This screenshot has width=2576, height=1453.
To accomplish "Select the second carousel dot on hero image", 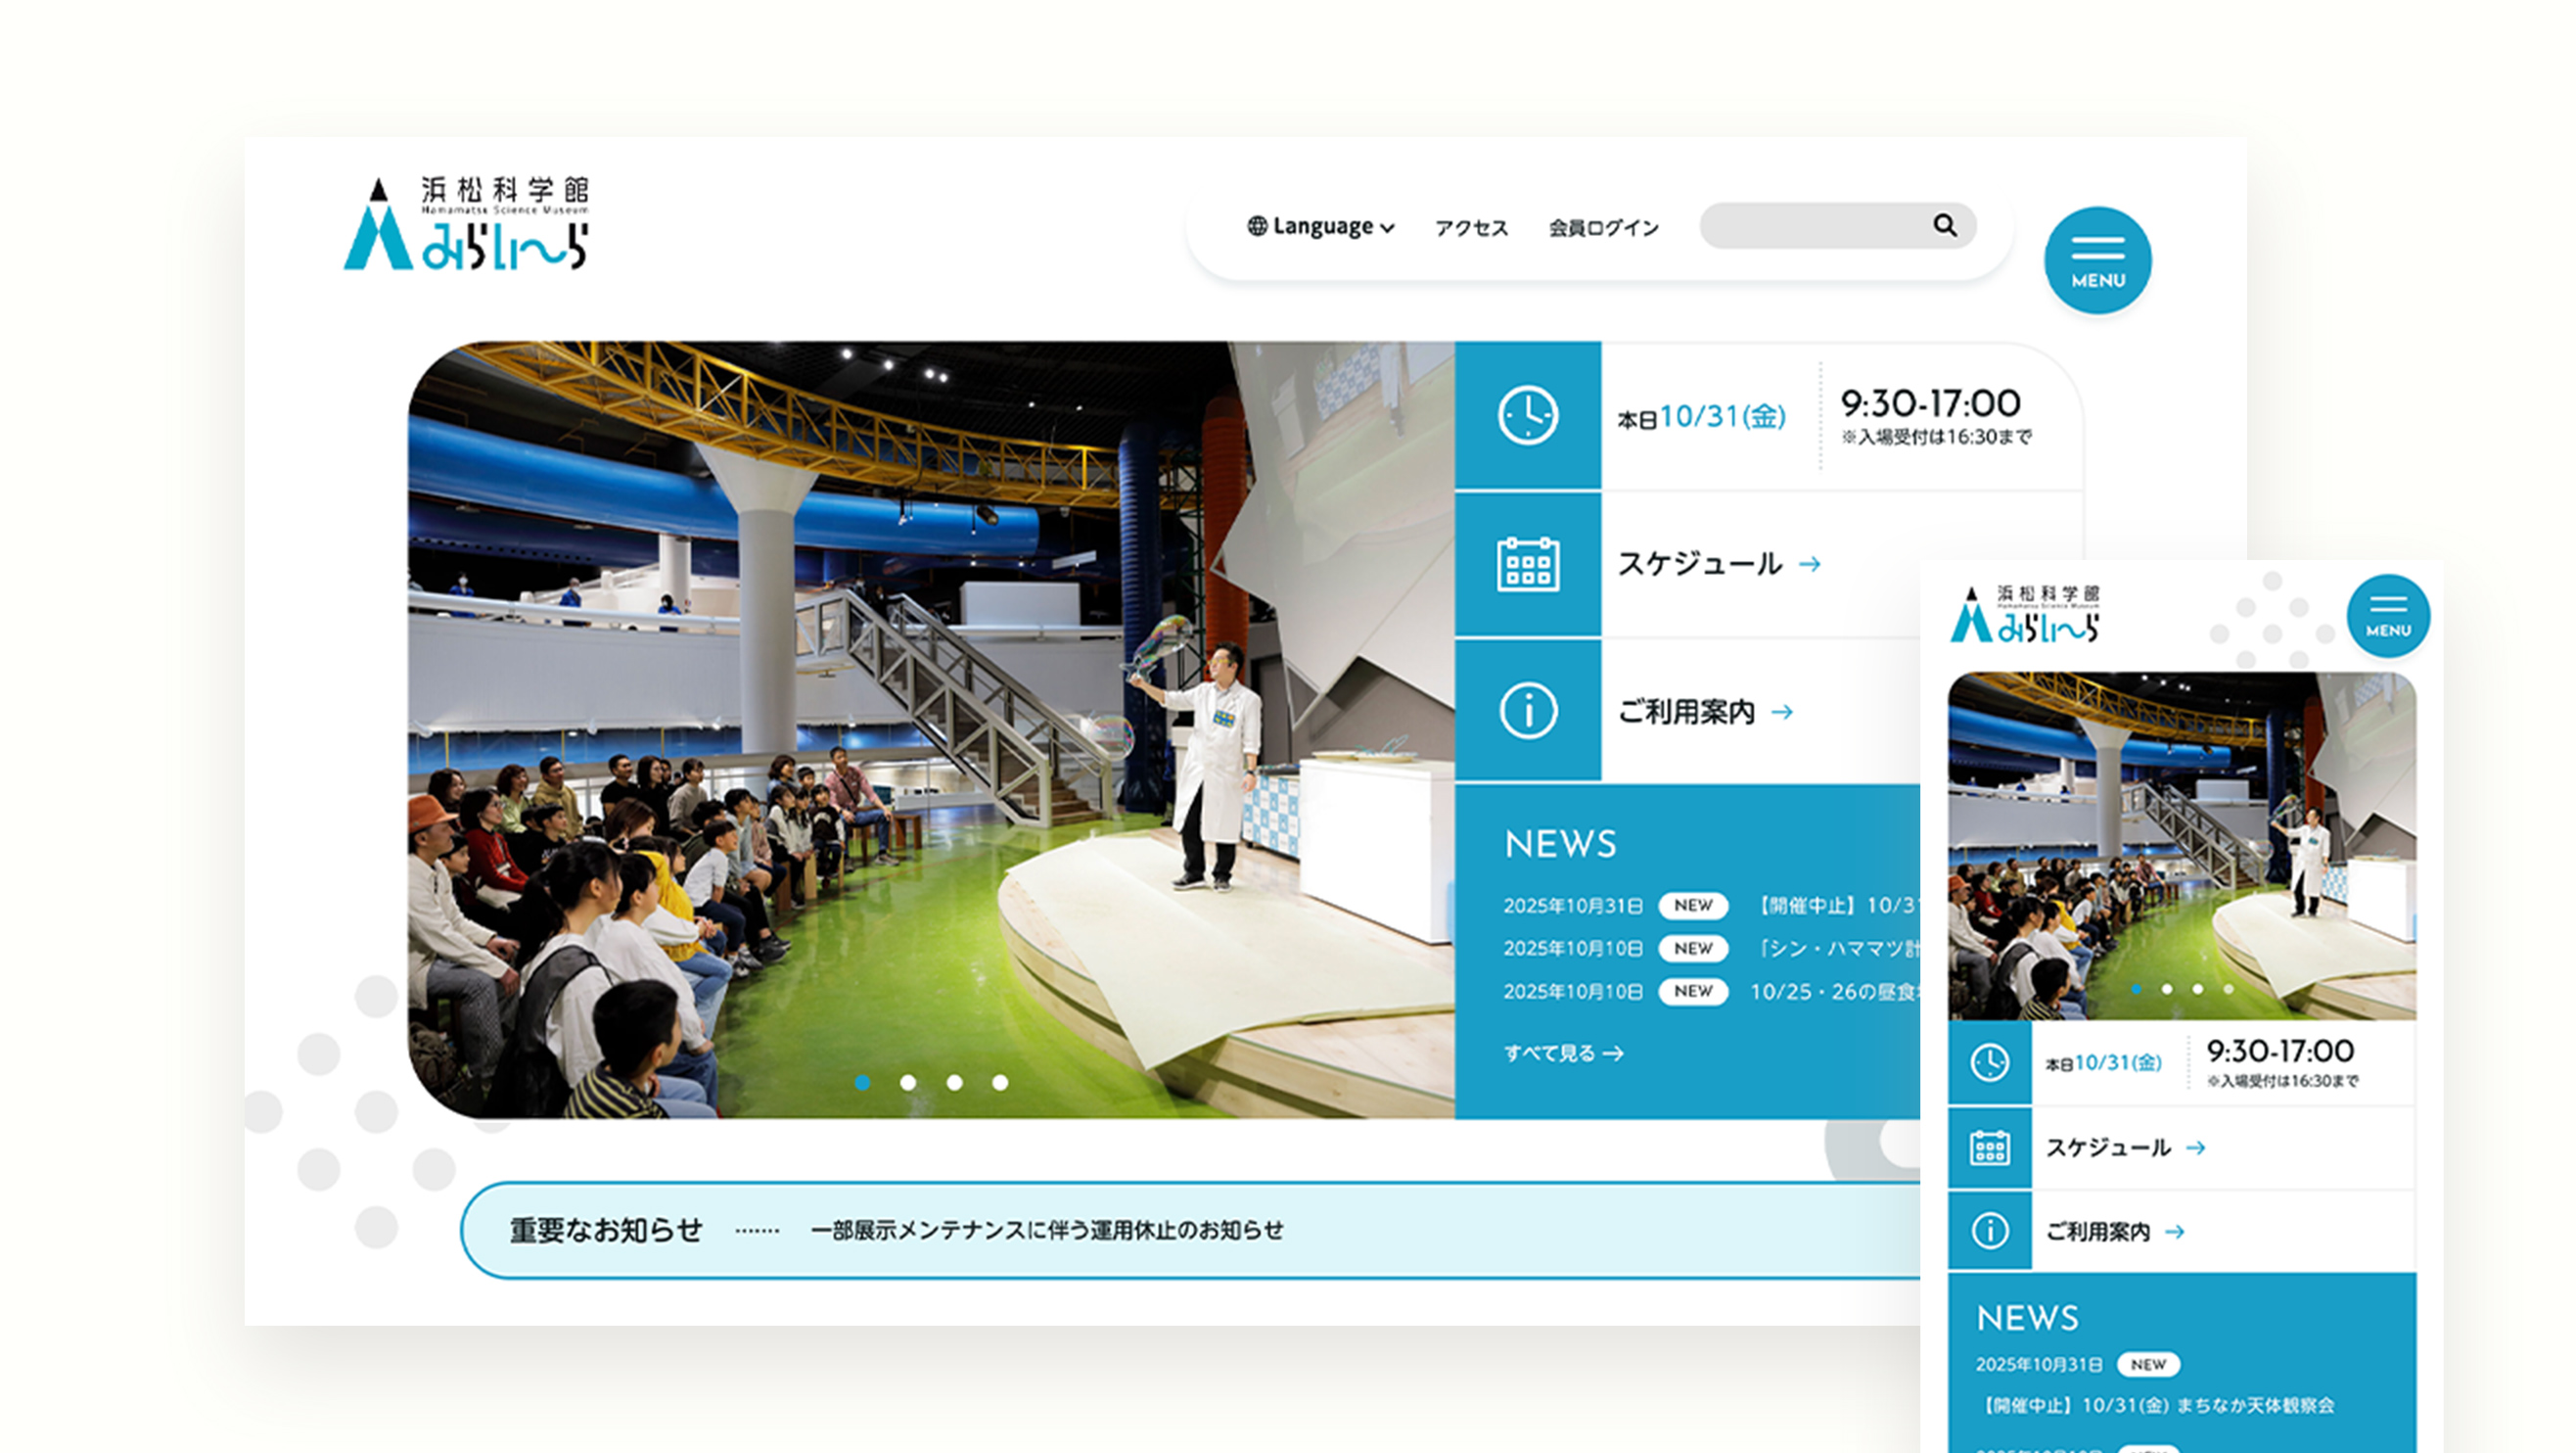I will 908,1083.
